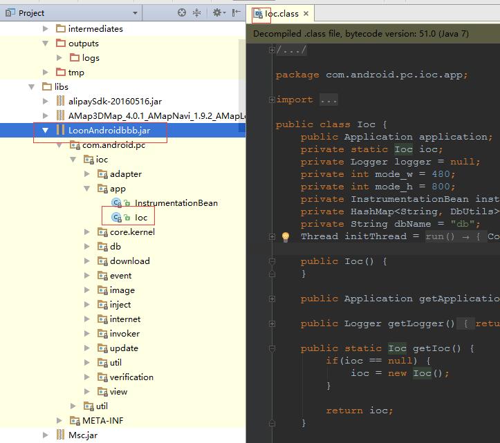Select the logs folder icon
Image resolution: width=500 pixels, height=443 pixels.
tap(75, 57)
